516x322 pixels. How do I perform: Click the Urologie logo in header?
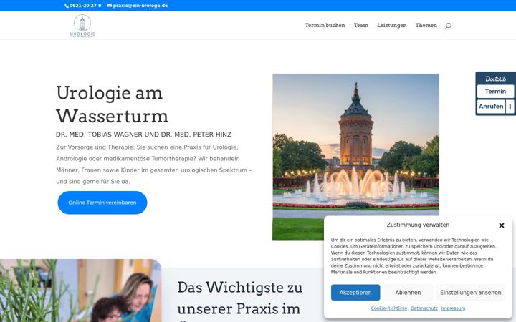click(x=82, y=26)
